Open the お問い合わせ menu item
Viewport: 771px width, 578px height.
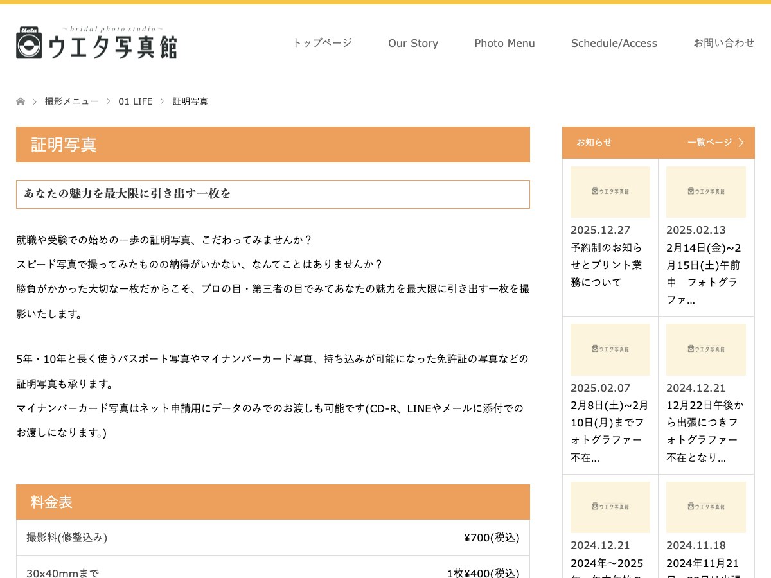tap(724, 43)
